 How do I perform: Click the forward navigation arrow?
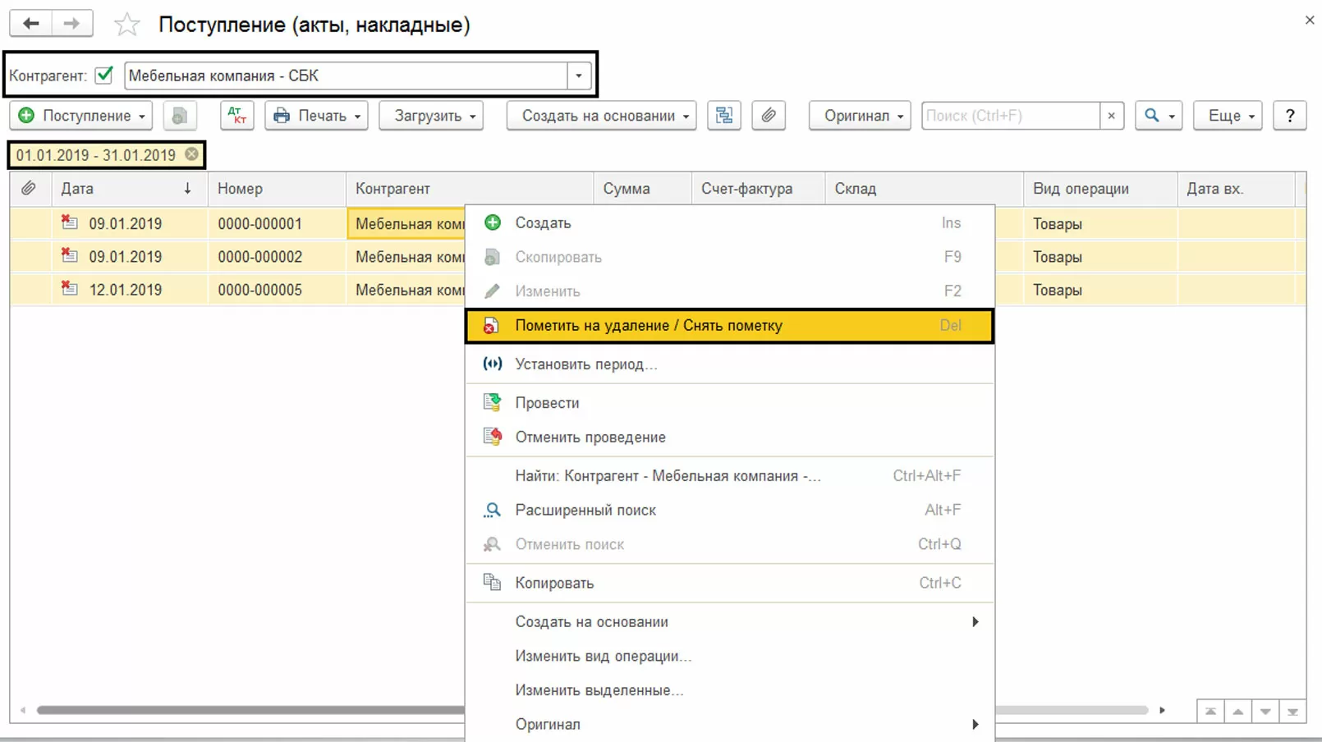72,24
